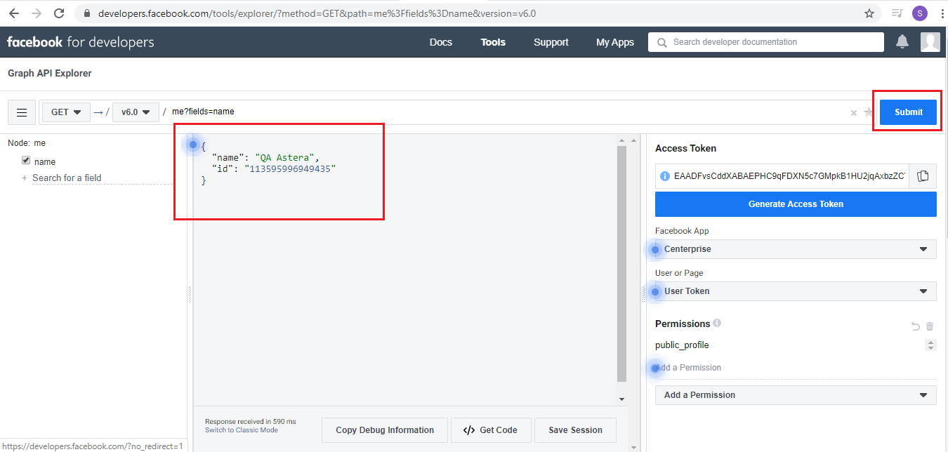Star the current query as favorite

pos(869,112)
